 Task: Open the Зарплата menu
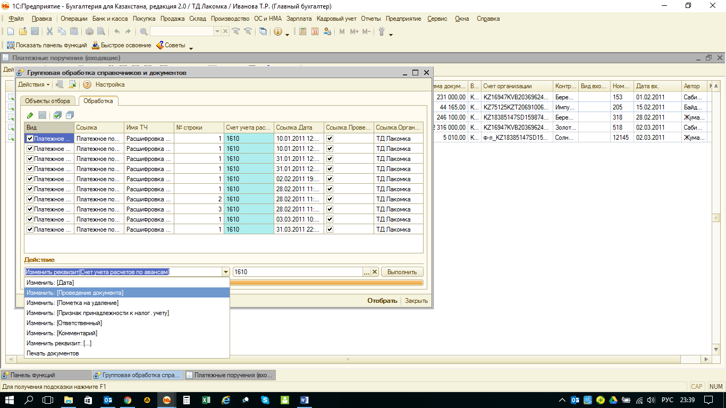(x=299, y=19)
